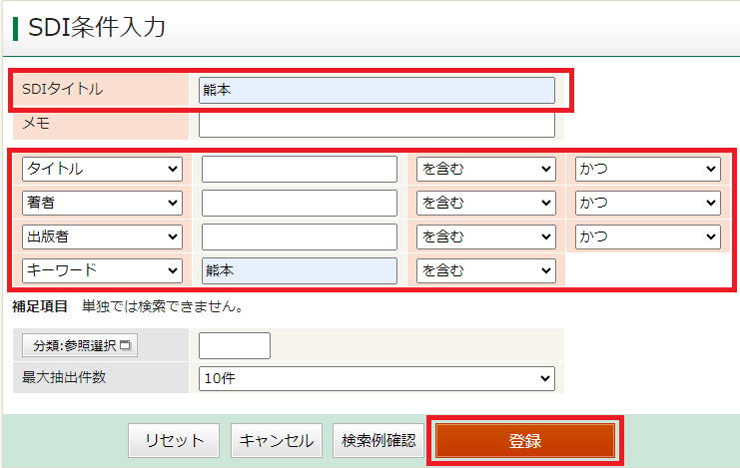
Task: Open the 最大抽出件数 10件 dropdown
Action: click(x=376, y=378)
